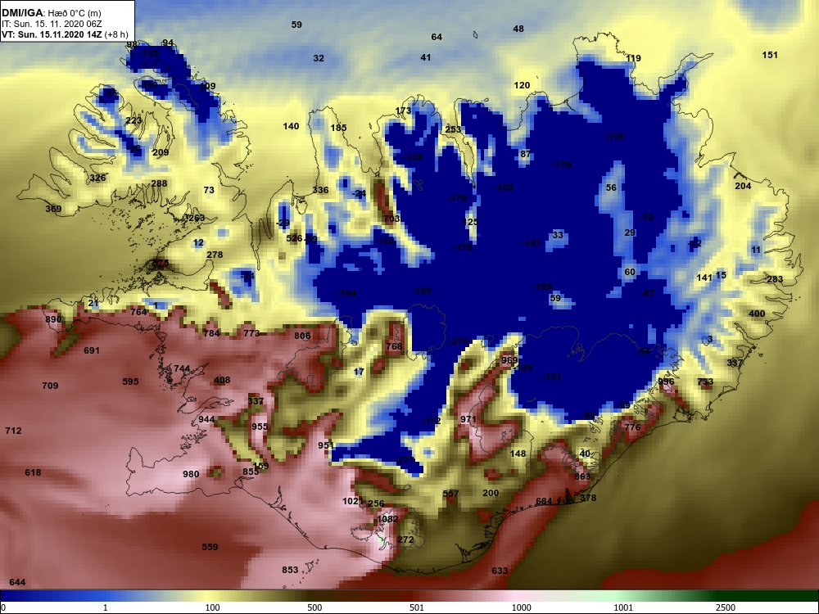This screenshot has width=819, height=614.
Task: Click the map value '951'
Action: coord(325,445)
